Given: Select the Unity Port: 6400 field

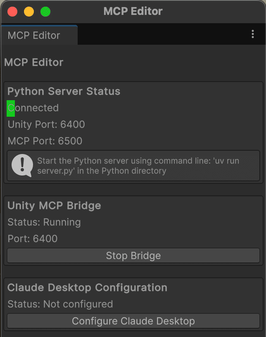Looking at the screenshot, I should [46, 125].
